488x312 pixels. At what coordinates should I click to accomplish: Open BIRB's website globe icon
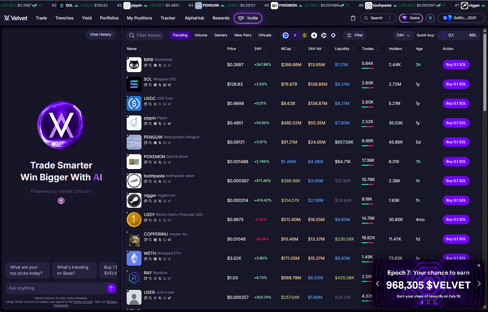click(x=155, y=65)
